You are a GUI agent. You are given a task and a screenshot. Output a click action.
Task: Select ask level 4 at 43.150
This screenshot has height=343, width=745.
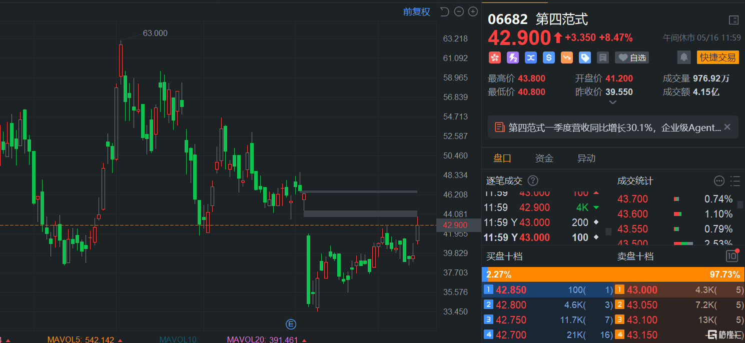679,335
